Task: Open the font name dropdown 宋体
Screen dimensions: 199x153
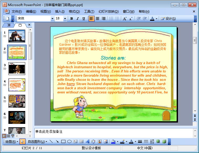Action: [52, 19]
